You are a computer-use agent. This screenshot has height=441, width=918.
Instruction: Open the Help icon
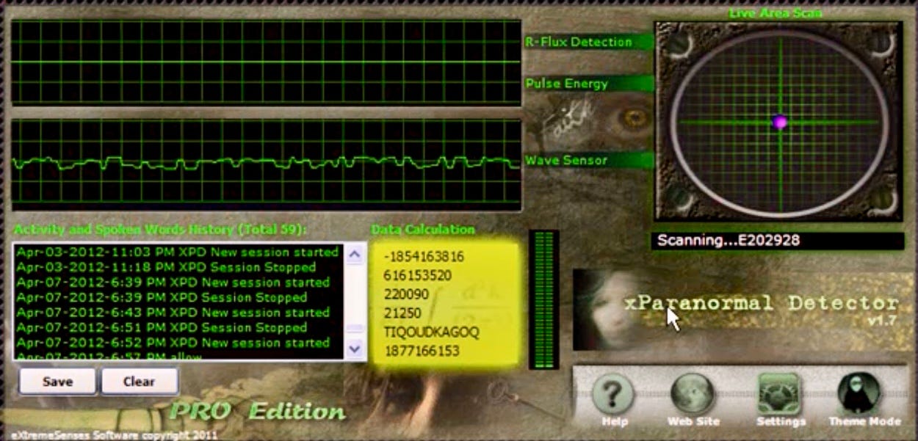614,393
